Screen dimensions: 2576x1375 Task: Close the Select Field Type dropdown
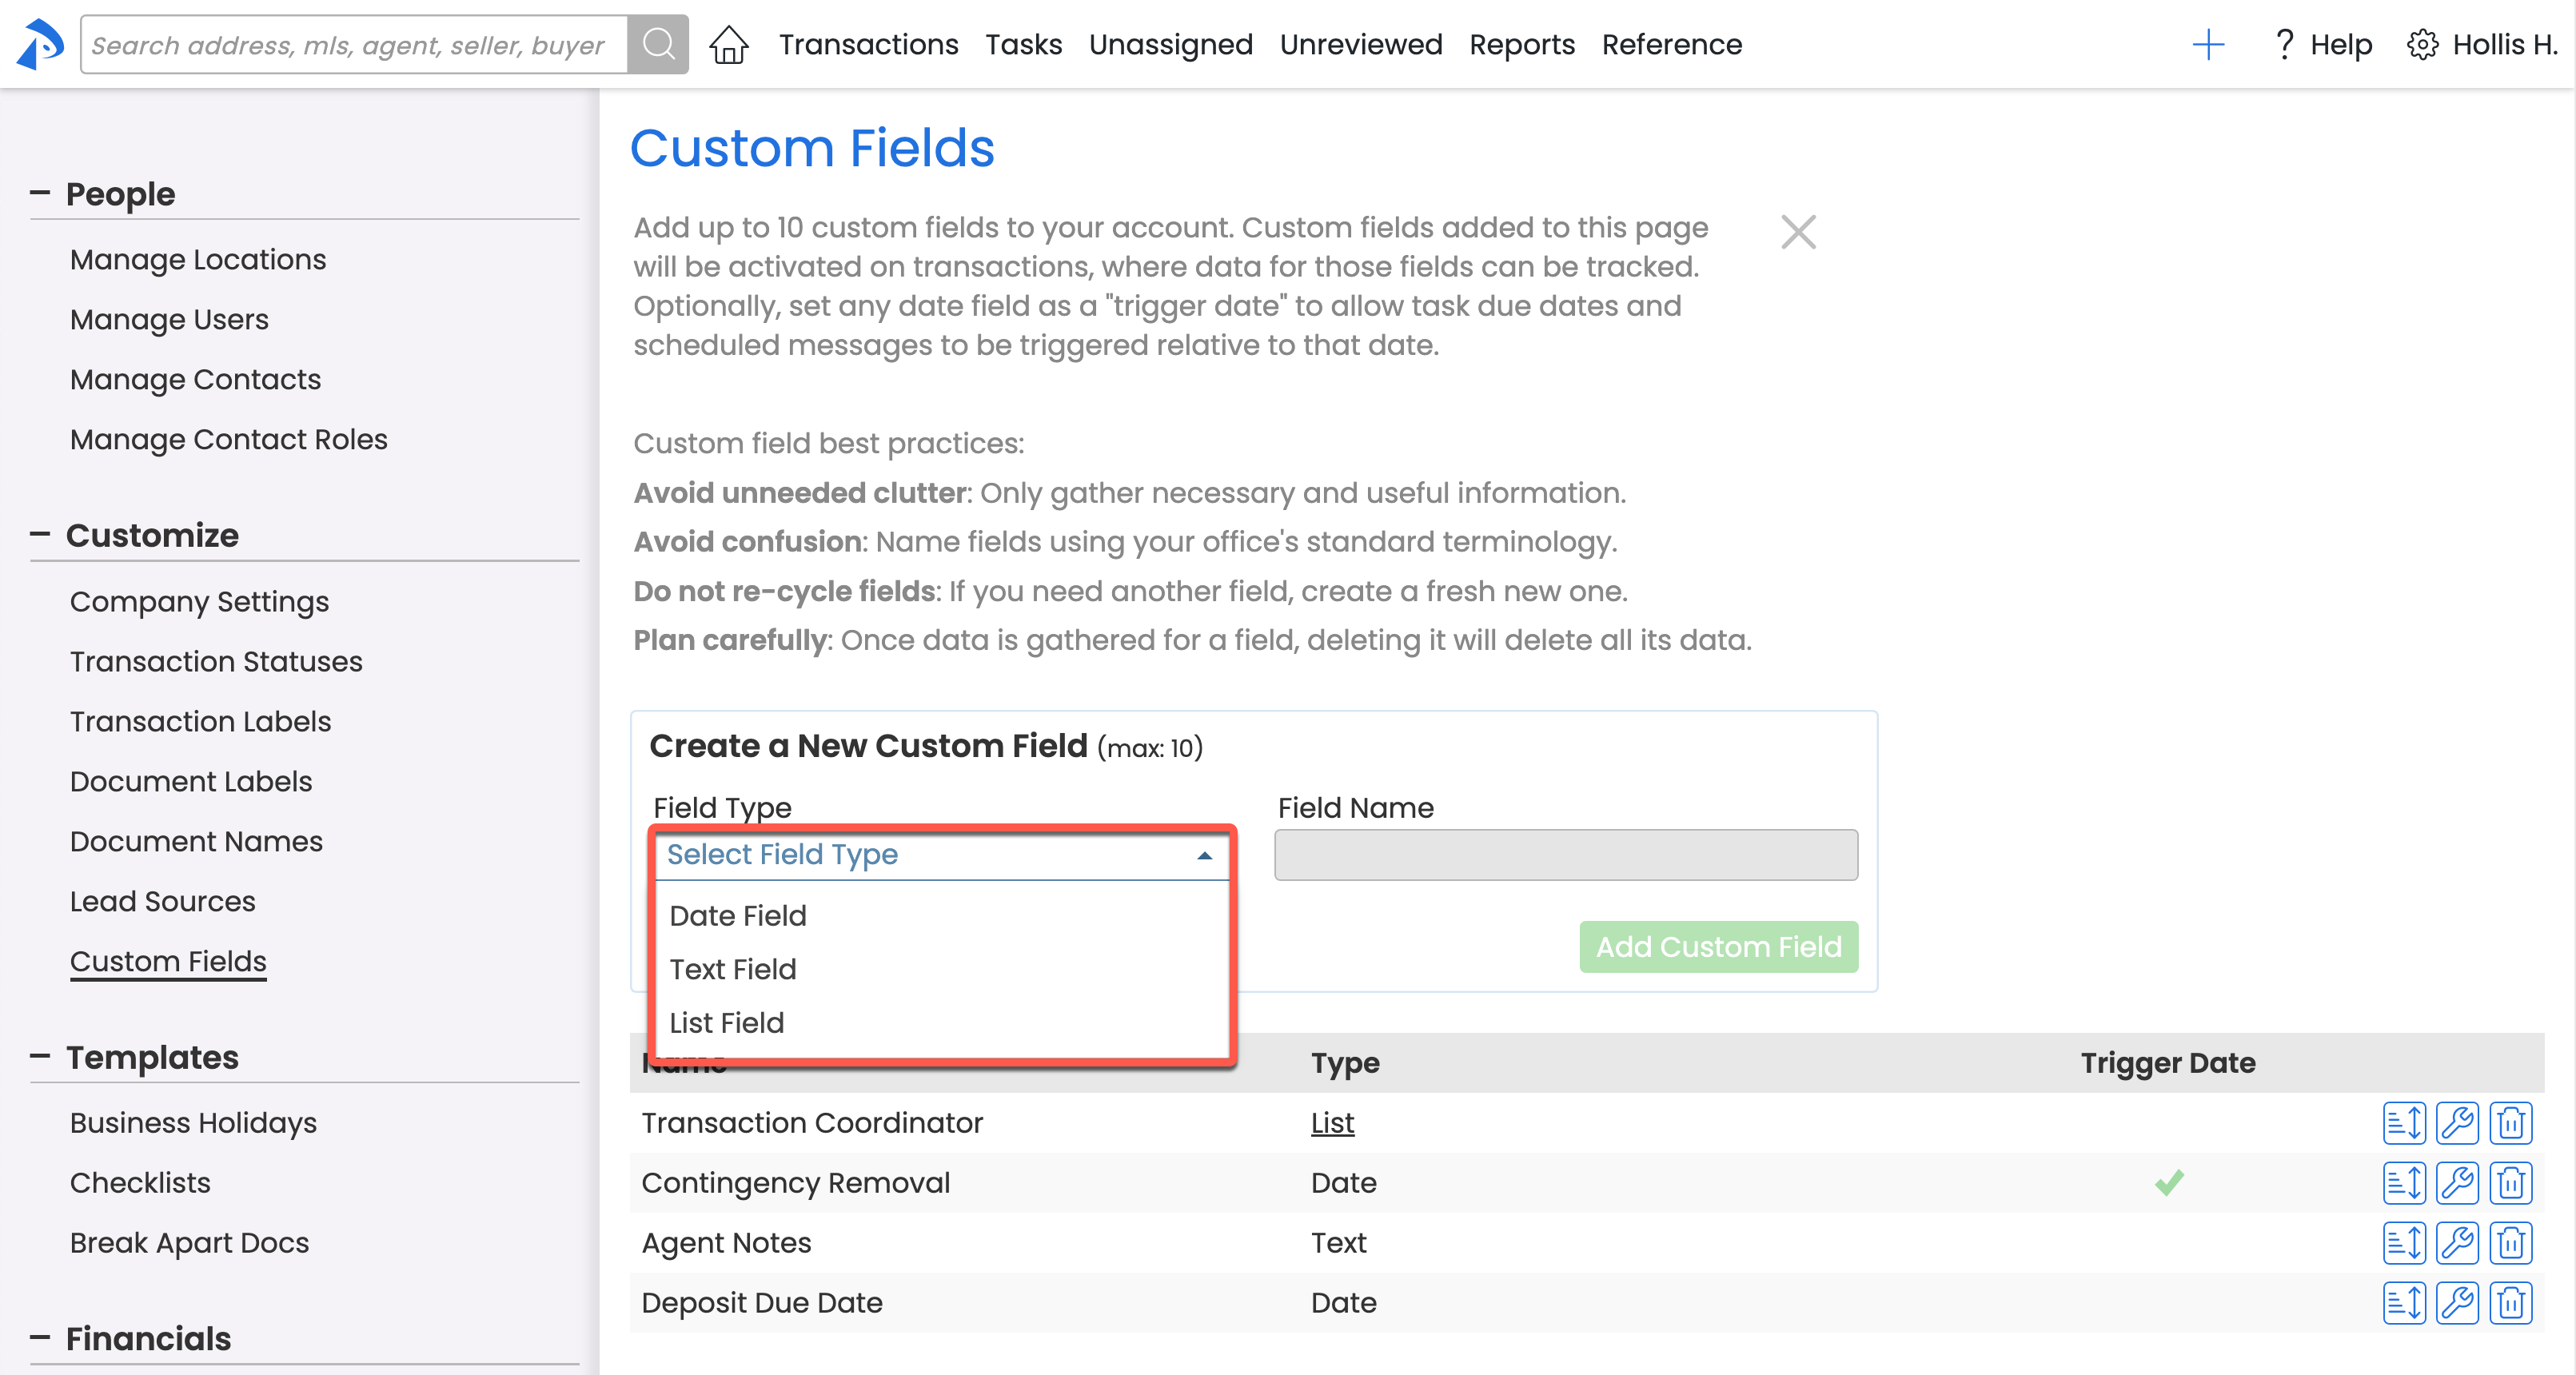tap(1204, 856)
